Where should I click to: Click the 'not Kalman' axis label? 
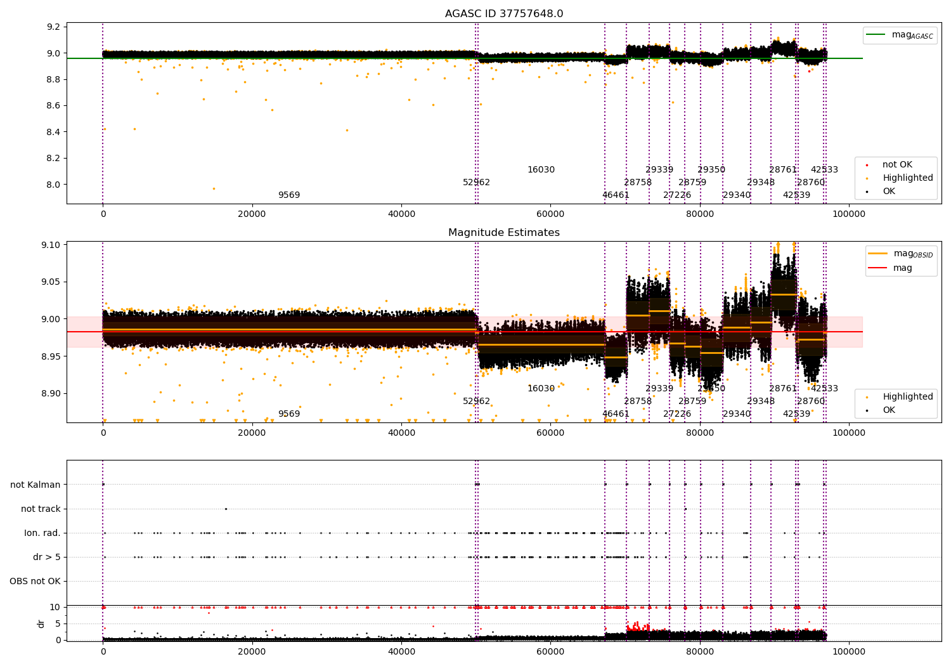tap(36, 485)
